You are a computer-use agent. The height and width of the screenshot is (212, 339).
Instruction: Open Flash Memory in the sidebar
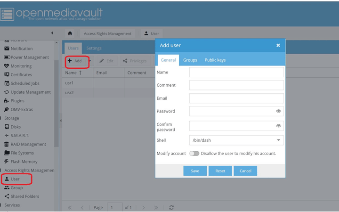click(x=21, y=162)
